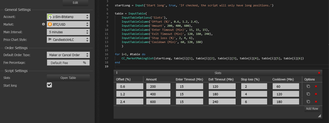
Task: Click the Script Settings section heading
Action: (16, 71)
